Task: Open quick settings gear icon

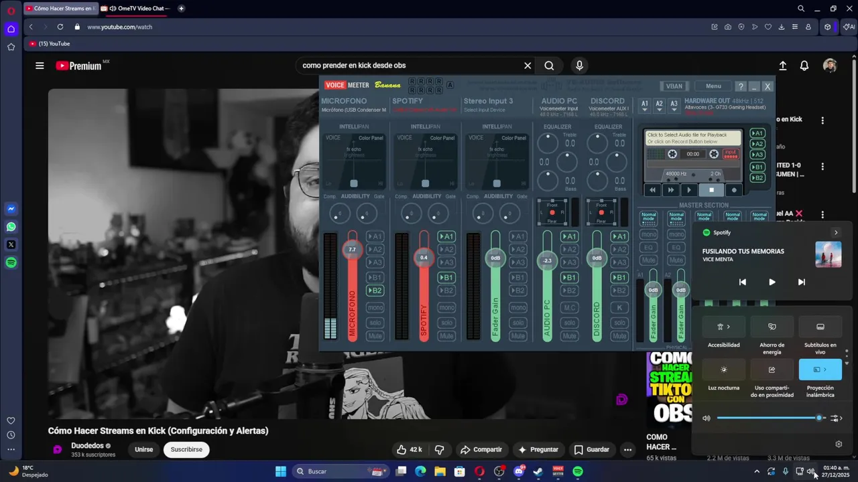Action: coord(838,444)
